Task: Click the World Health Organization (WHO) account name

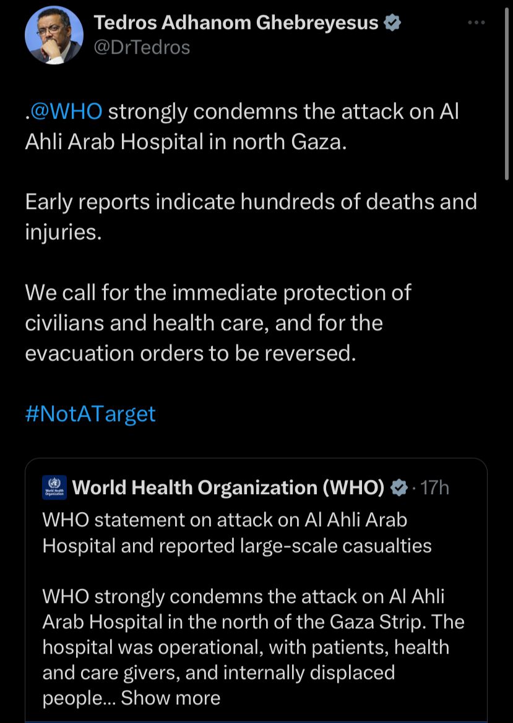Action: [x=228, y=488]
